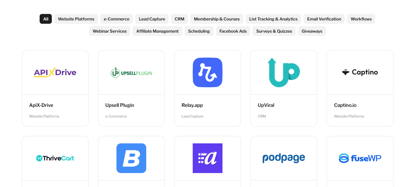This screenshot has width=414, height=187.
Task: Switch to the All filter tab
Action: tap(46, 19)
